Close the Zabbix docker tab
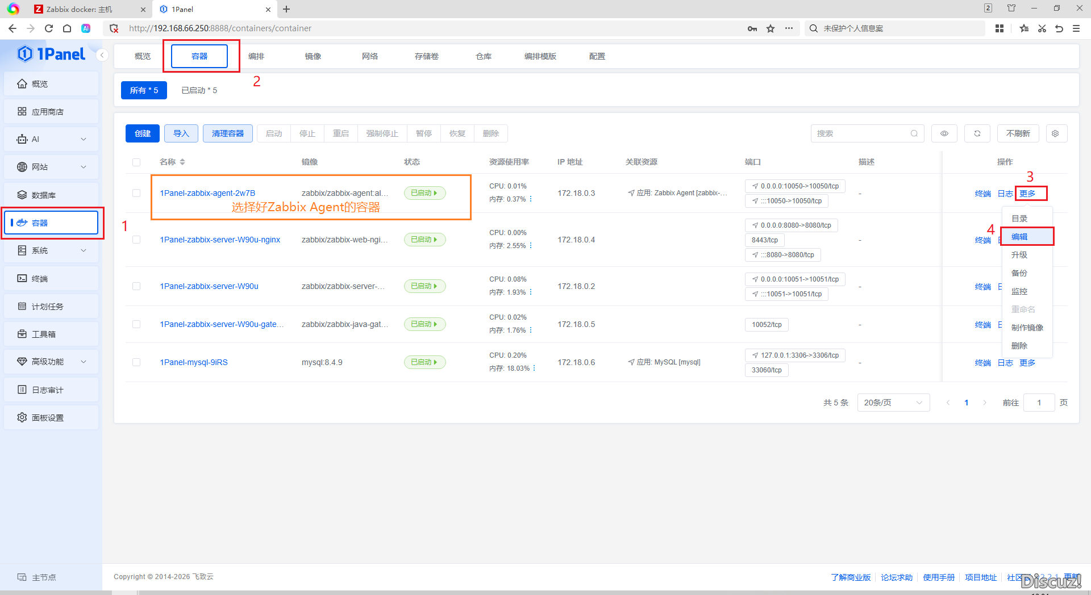 pos(143,9)
